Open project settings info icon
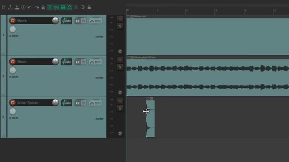Screen dimensions: 289x162 point(23,7)
